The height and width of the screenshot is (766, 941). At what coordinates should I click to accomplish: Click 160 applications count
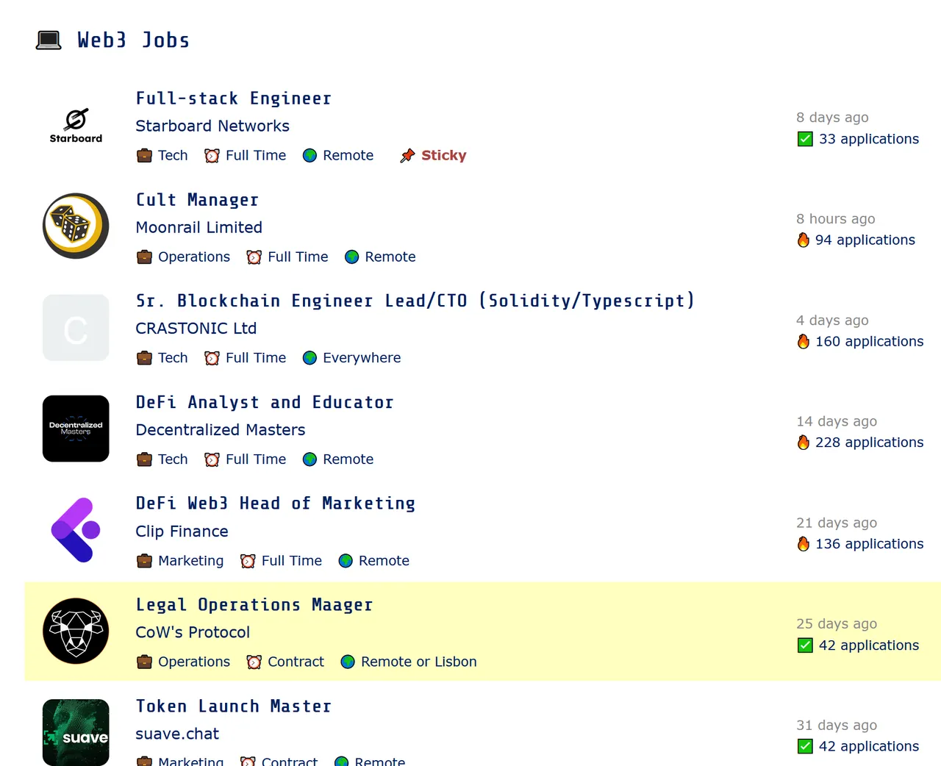[870, 342]
